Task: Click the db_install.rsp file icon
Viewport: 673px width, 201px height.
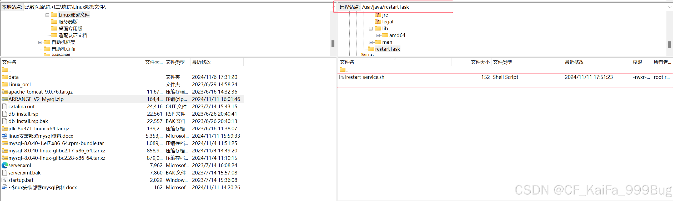Action: pyautogui.click(x=5, y=114)
